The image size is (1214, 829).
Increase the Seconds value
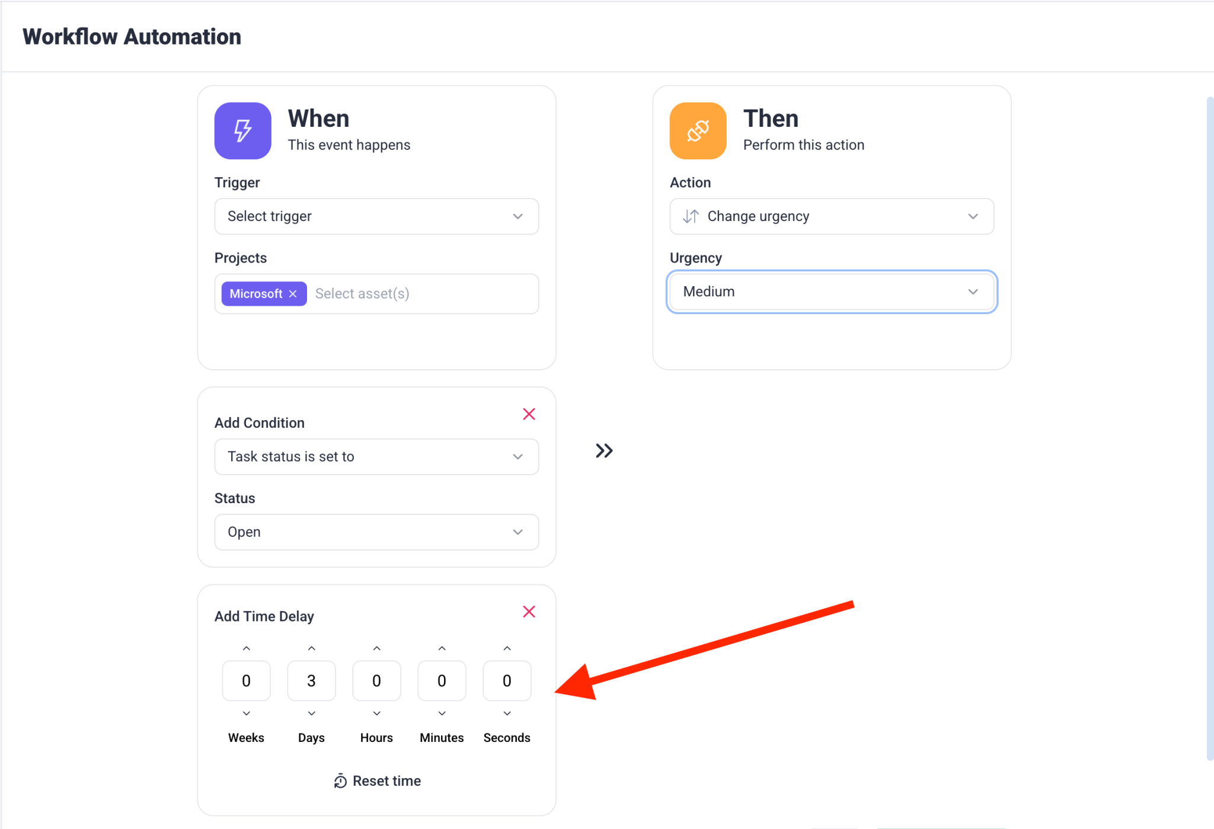(x=507, y=649)
